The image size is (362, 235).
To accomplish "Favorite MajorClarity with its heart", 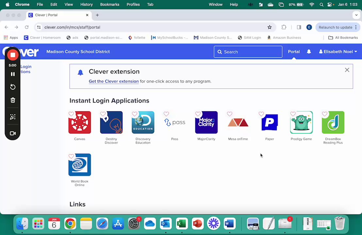I will click(x=198, y=114).
